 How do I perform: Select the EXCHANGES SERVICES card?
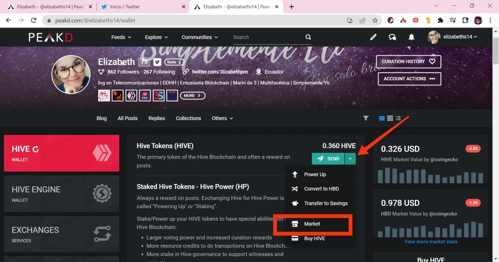point(62,234)
